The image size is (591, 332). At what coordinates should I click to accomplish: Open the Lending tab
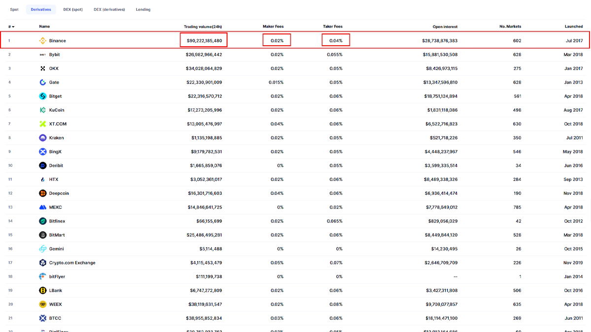coord(143,9)
